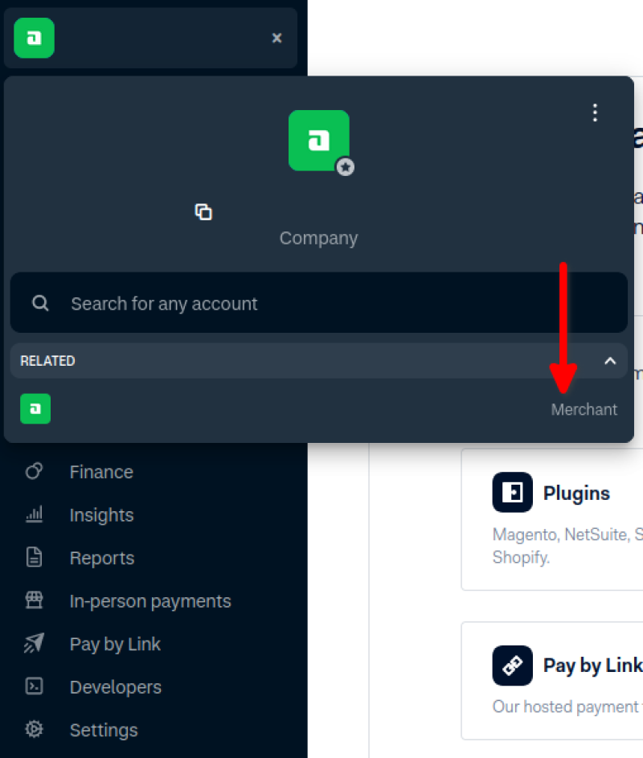Click the Developers terminal icon
Viewport: 643px width, 758px height.
(34, 686)
